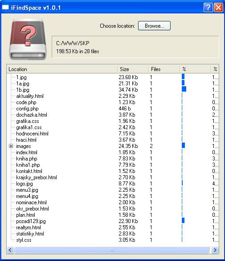Image resolution: width=225 pixels, height=261 pixels.
Task: Select the config.php entry
Action: point(27,109)
